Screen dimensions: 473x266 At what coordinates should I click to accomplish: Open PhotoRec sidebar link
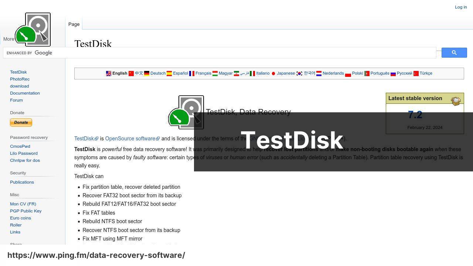click(x=20, y=79)
